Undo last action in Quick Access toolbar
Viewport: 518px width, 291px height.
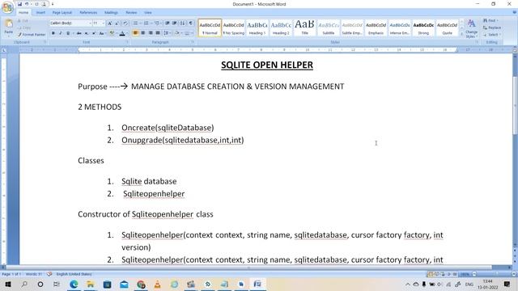[x=27, y=4]
